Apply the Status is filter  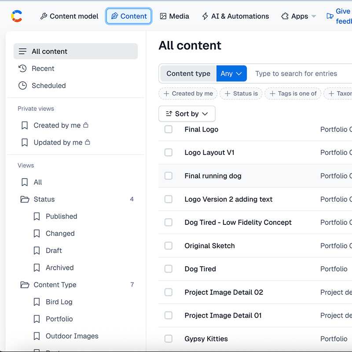click(x=241, y=93)
